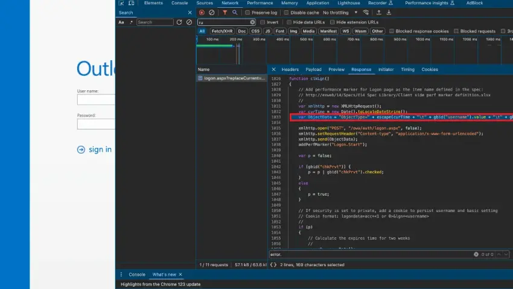
Task: Show the Cookies tab
Action: (430, 69)
